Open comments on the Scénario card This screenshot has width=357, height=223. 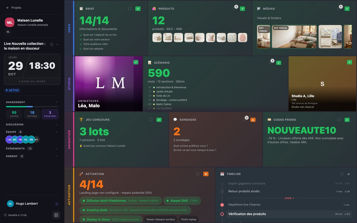[271, 63]
